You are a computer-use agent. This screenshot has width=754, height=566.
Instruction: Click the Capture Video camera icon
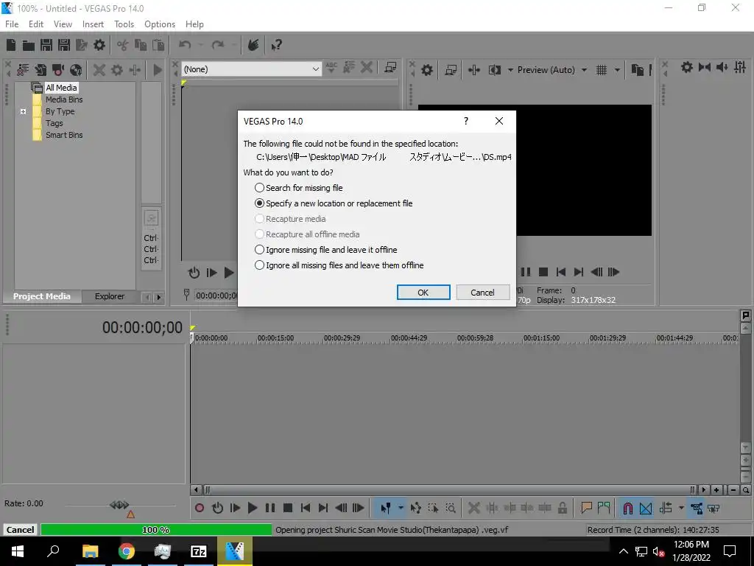(58, 70)
